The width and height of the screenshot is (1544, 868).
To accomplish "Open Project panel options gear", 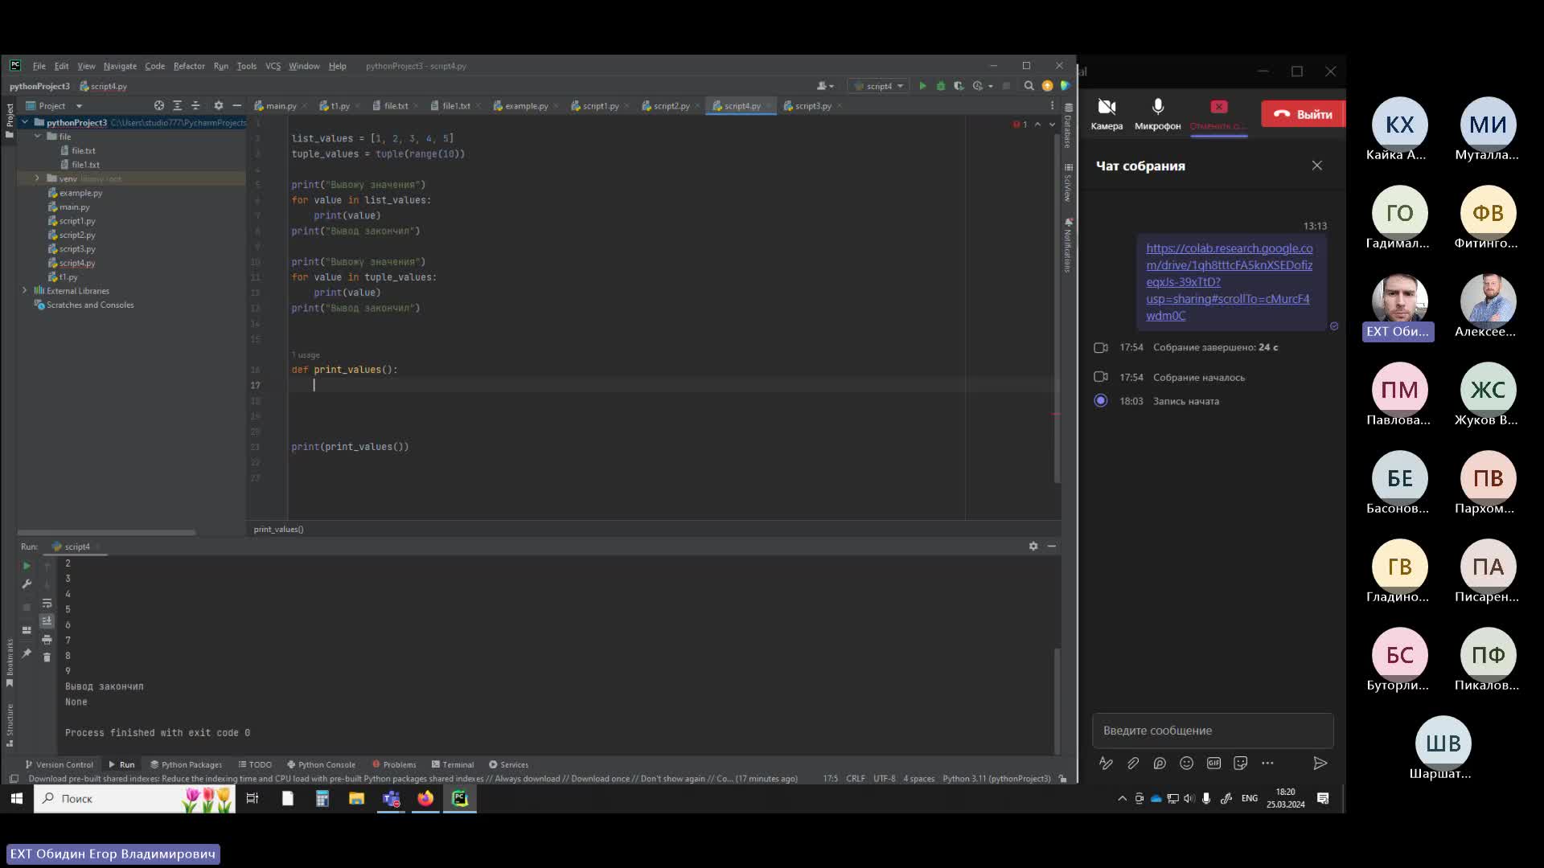I will click(218, 105).
